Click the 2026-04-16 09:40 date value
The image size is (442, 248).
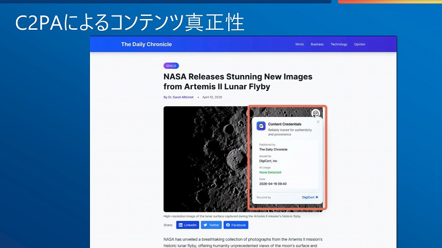point(273,184)
